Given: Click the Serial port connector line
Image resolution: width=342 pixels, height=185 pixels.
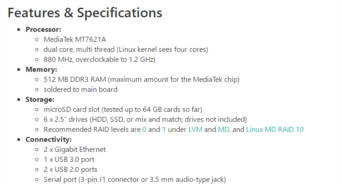Looking at the screenshot, I should click(x=135, y=180).
